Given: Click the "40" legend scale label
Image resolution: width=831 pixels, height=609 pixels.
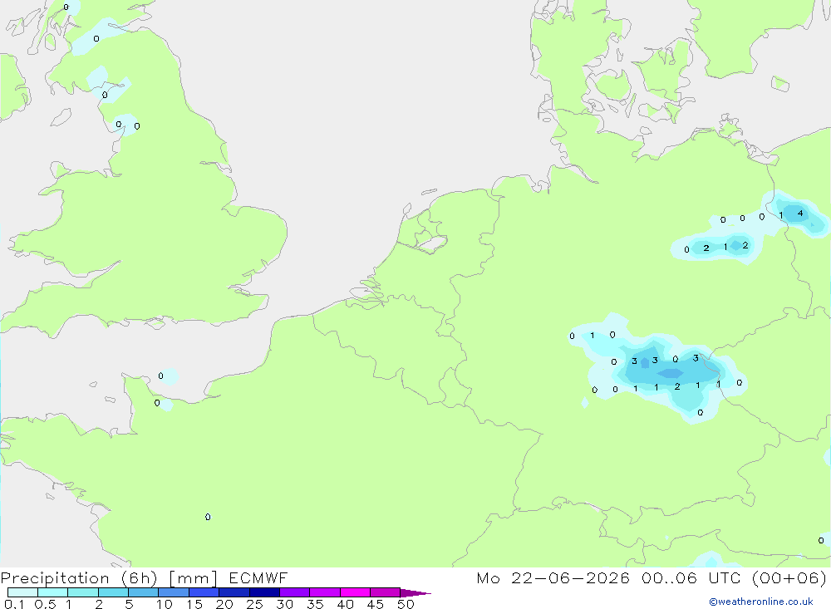Looking at the screenshot, I should [345, 604].
